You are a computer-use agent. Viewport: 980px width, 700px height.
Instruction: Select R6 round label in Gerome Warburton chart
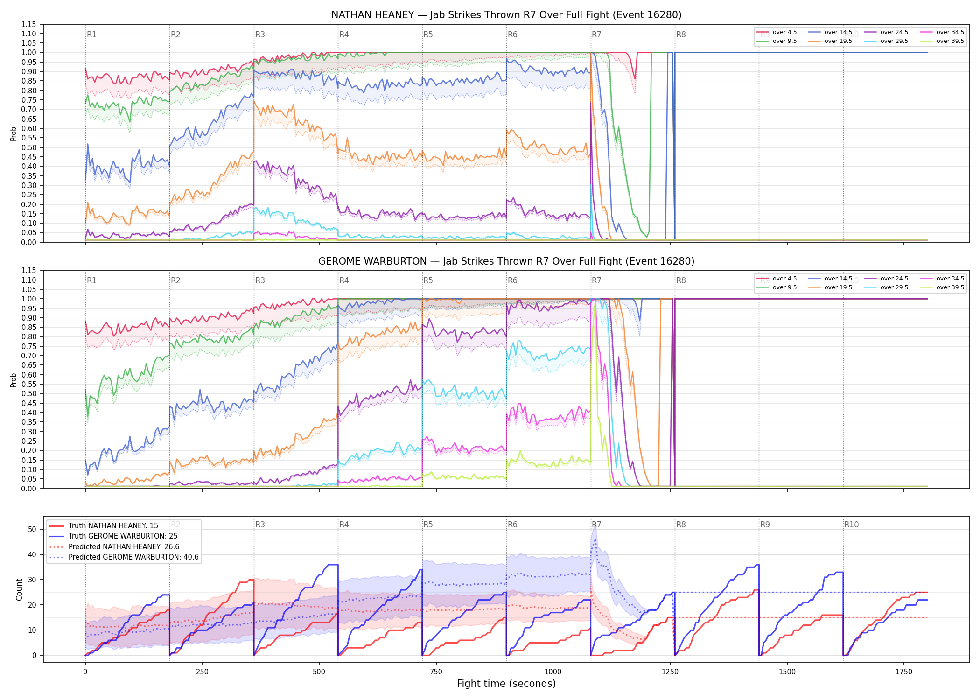click(x=512, y=280)
